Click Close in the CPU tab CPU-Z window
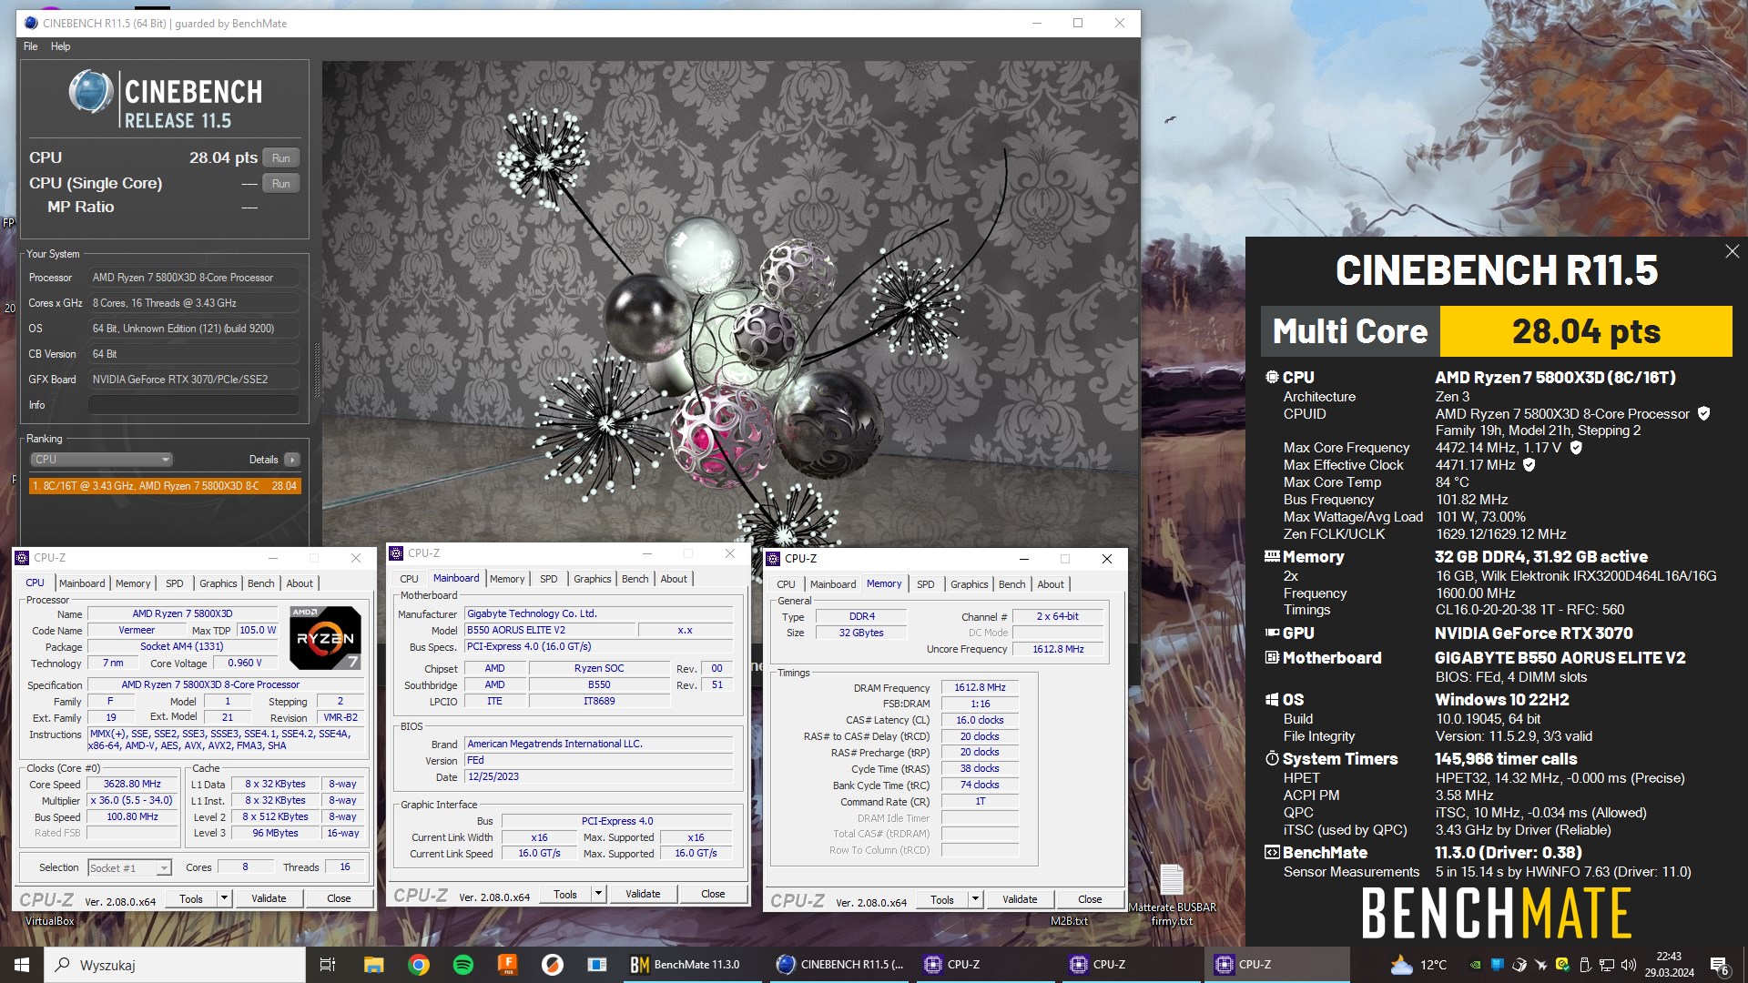The height and width of the screenshot is (983, 1748). coord(339,898)
